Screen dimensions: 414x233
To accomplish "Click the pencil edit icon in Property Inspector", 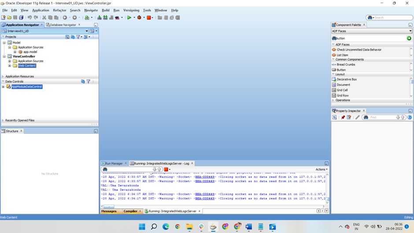I will click(x=358, y=117).
